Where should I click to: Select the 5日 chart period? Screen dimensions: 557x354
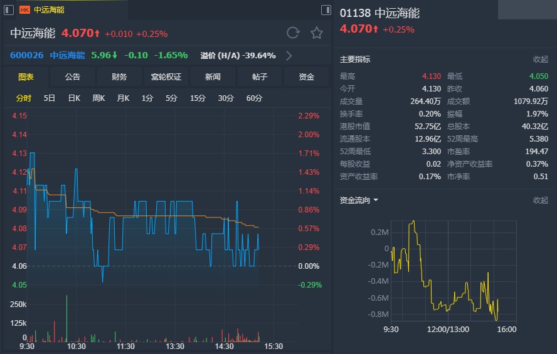tap(50, 98)
